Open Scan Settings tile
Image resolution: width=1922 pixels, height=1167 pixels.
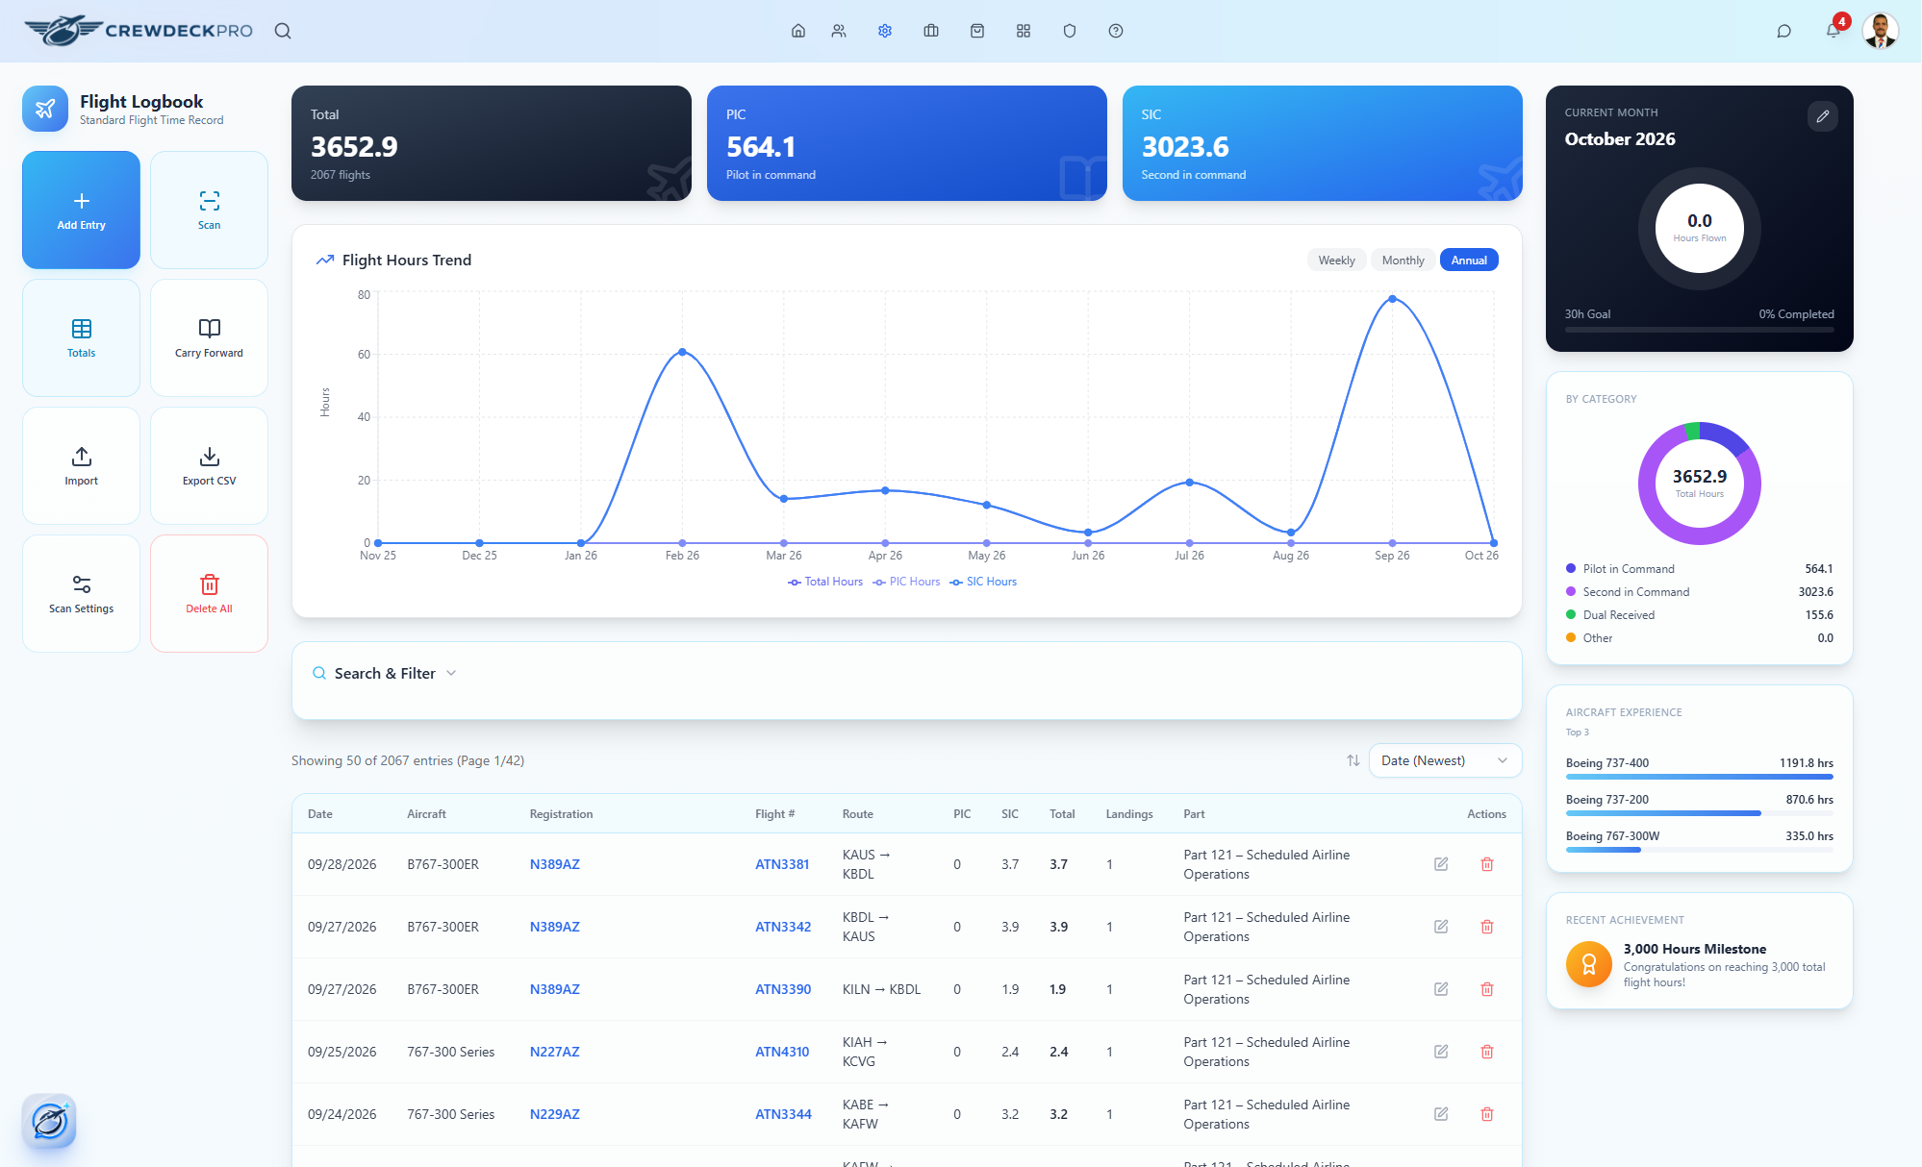click(81, 593)
